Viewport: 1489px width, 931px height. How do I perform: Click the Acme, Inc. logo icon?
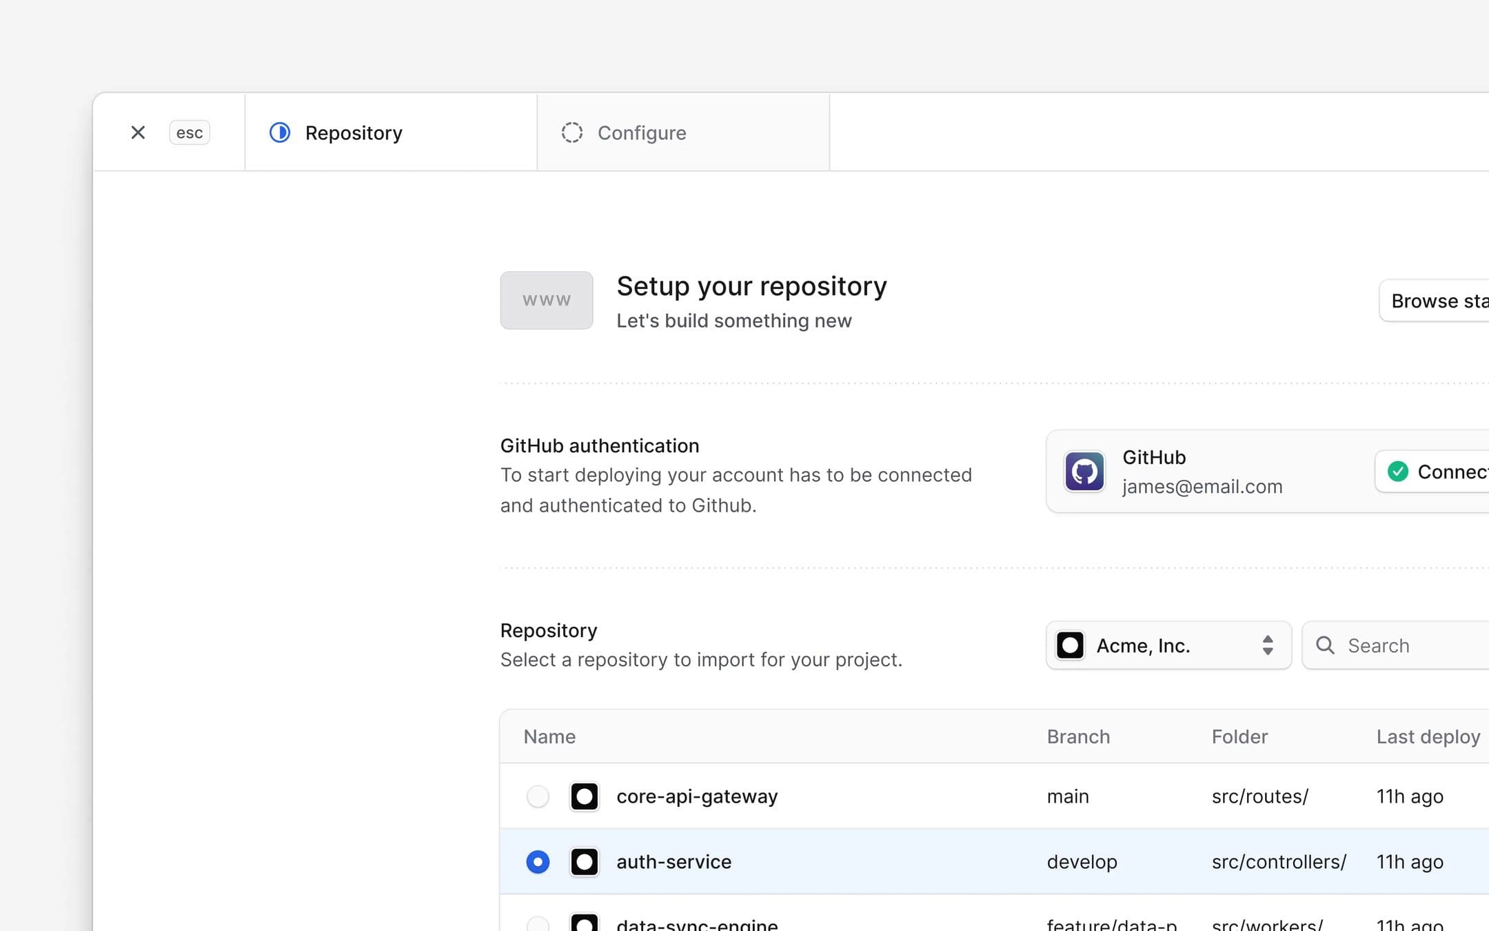[1071, 645]
